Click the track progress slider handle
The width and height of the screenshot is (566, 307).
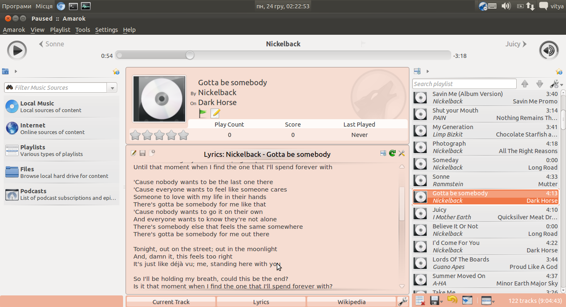(190, 55)
